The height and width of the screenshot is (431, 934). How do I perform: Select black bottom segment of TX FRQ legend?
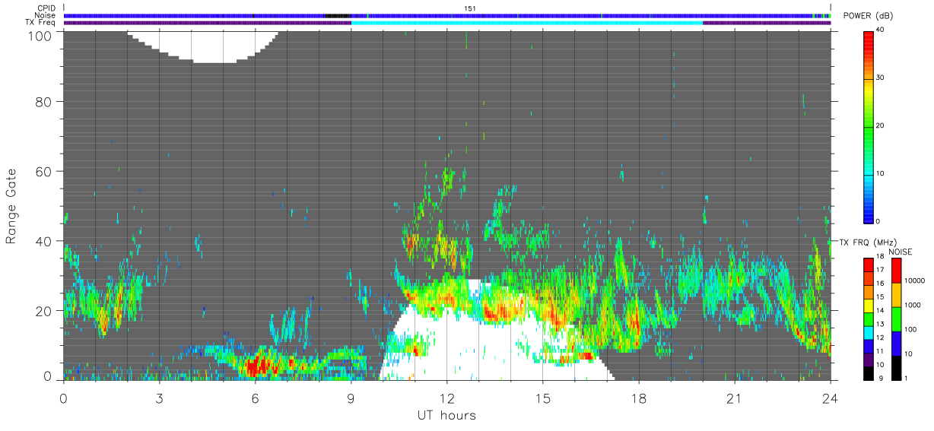[x=869, y=372]
